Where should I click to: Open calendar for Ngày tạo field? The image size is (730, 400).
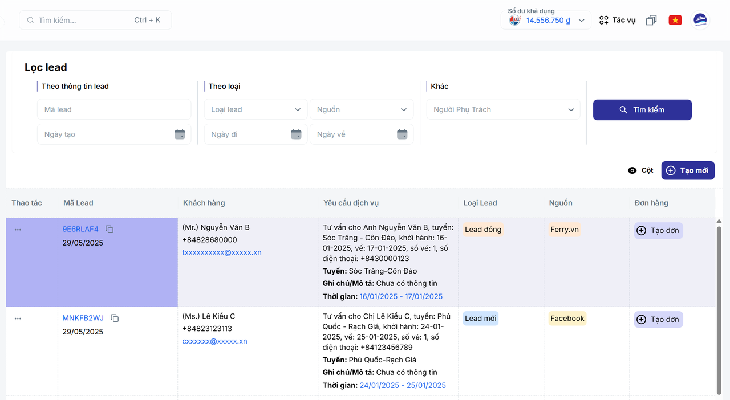point(180,134)
